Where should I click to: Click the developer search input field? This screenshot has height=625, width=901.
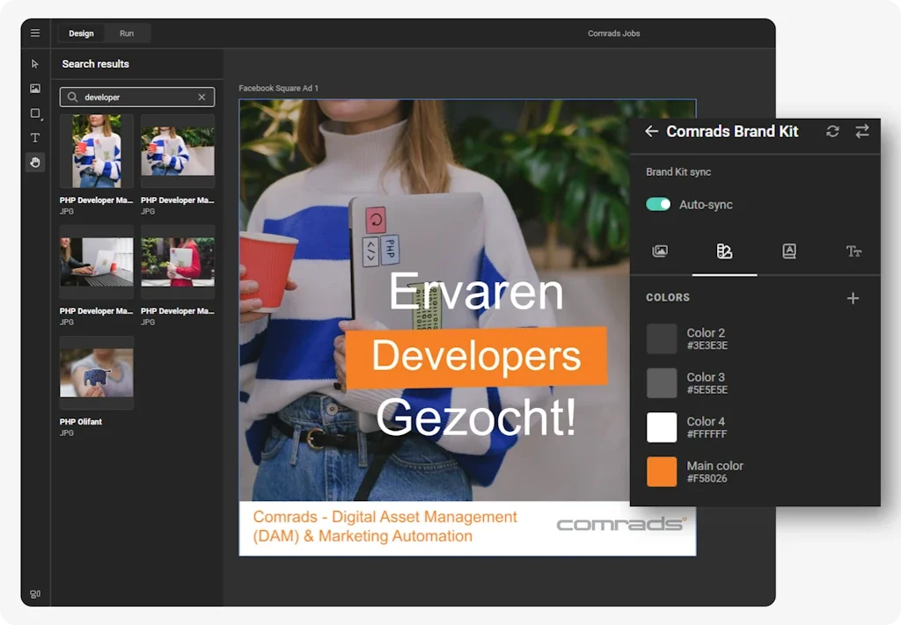[136, 97]
